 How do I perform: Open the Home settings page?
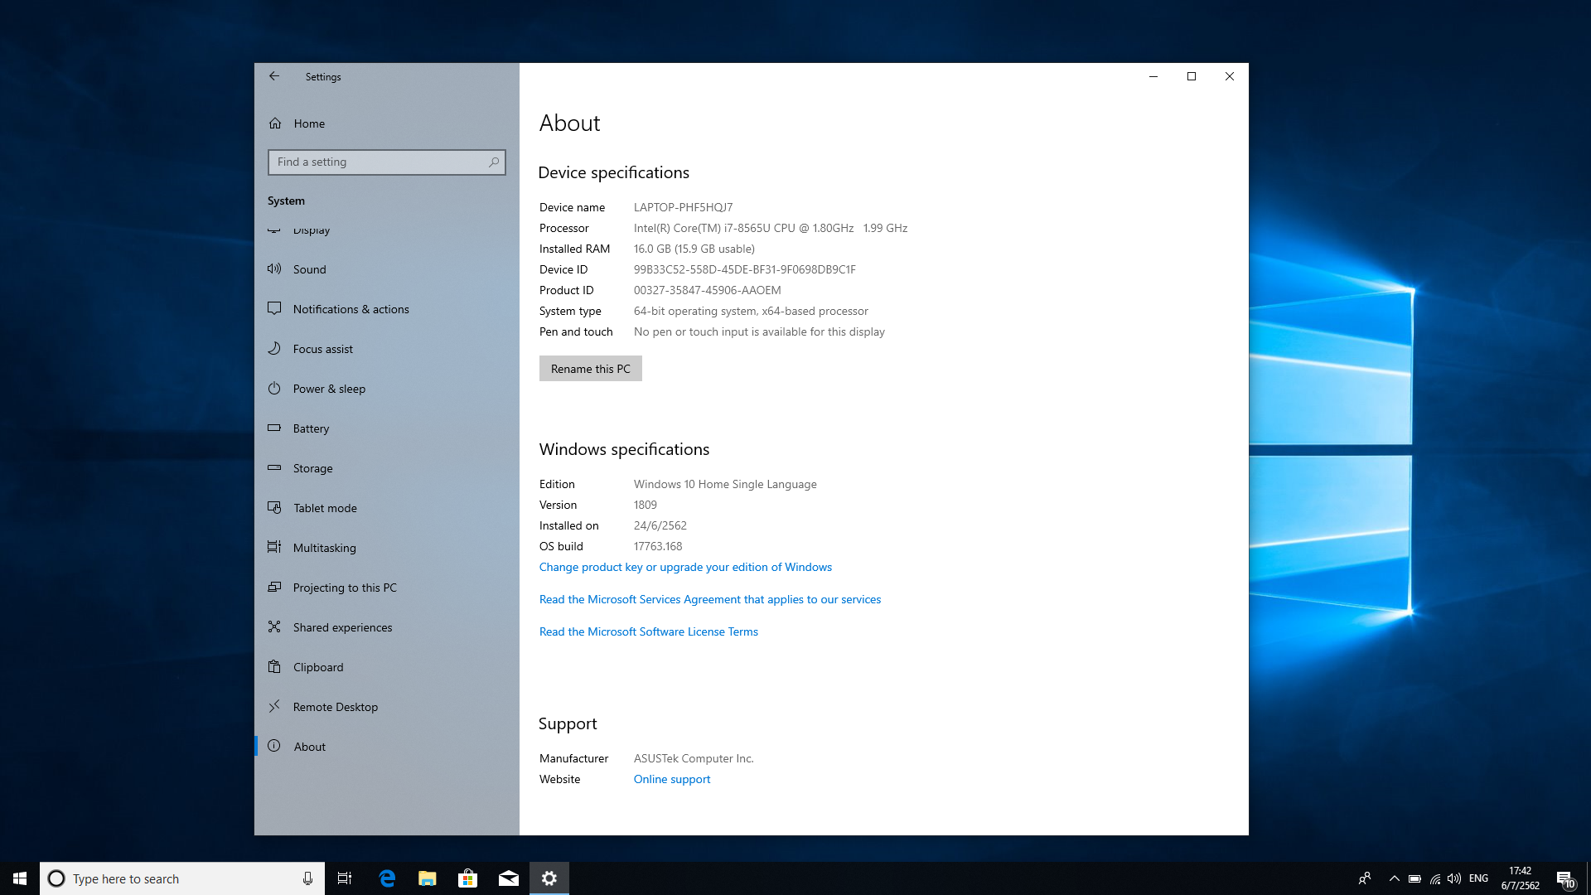coord(386,123)
